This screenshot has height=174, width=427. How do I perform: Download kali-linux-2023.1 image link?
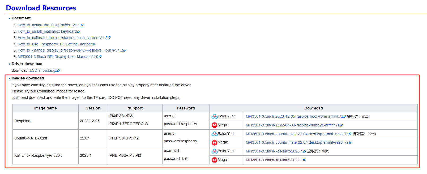tap(274, 151)
